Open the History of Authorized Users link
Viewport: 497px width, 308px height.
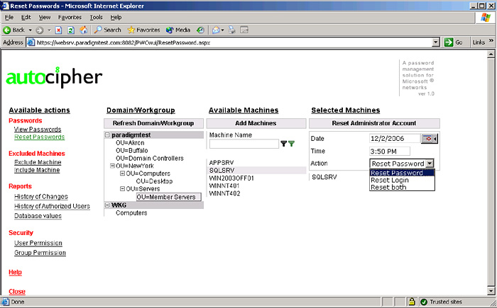coord(52,206)
